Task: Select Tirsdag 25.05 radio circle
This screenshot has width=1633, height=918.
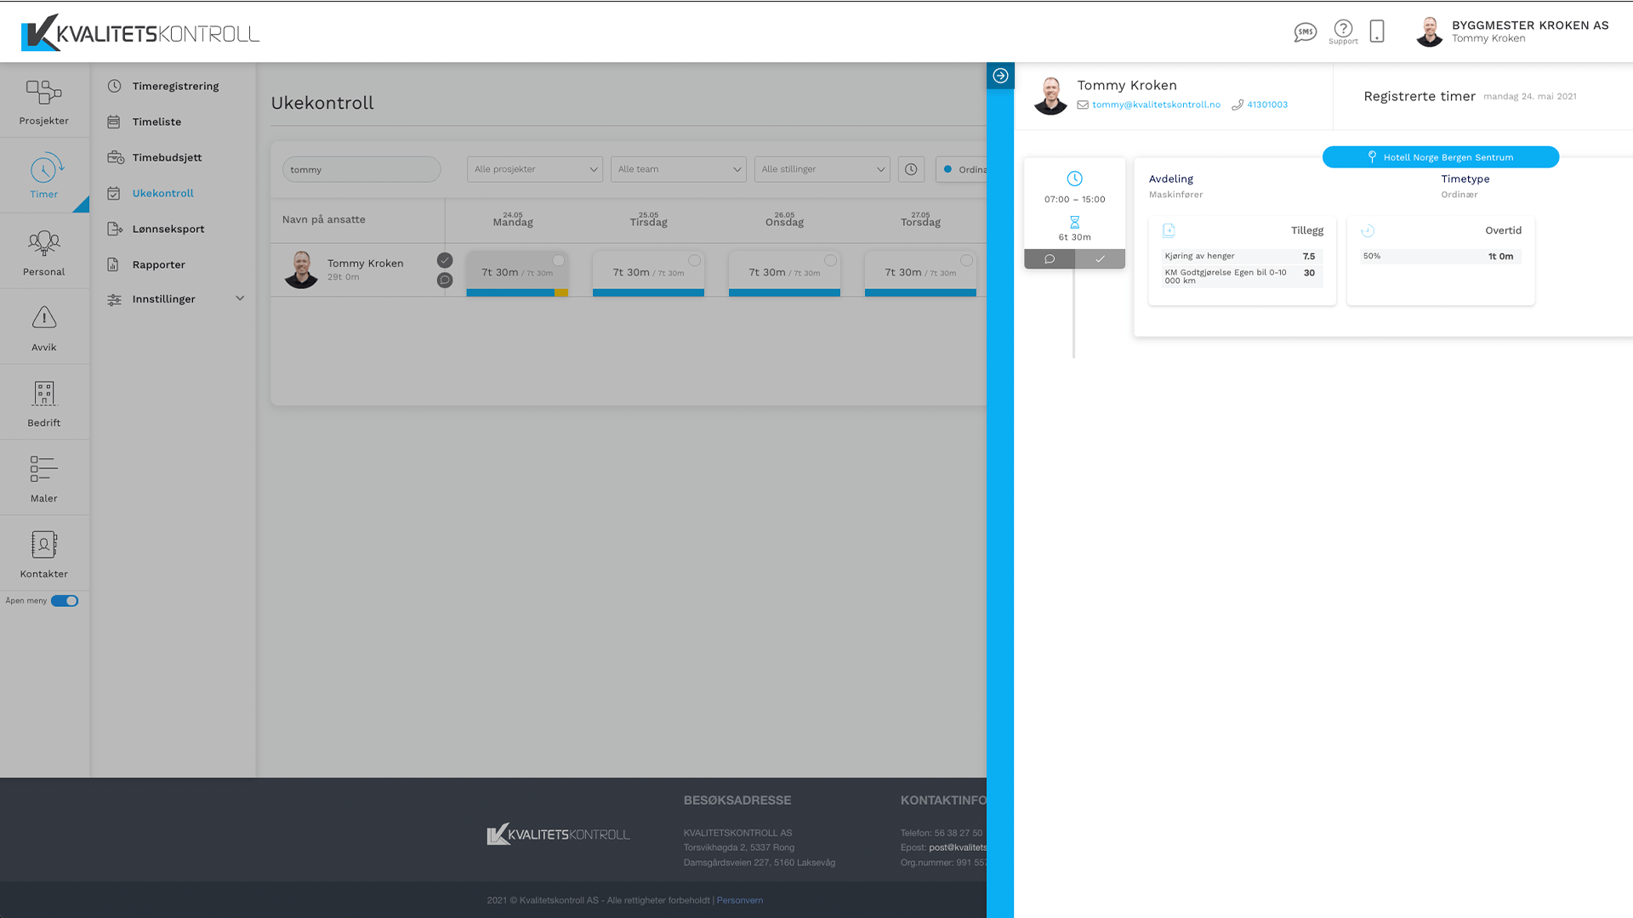Action: (x=695, y=261)
